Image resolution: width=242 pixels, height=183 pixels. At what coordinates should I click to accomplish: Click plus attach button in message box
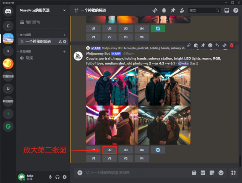tap(80, 173)
